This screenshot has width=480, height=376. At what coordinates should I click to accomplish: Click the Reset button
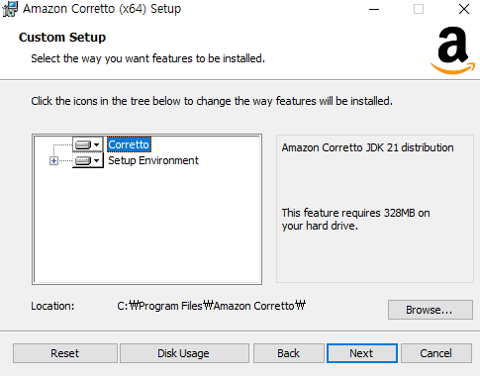65,353
